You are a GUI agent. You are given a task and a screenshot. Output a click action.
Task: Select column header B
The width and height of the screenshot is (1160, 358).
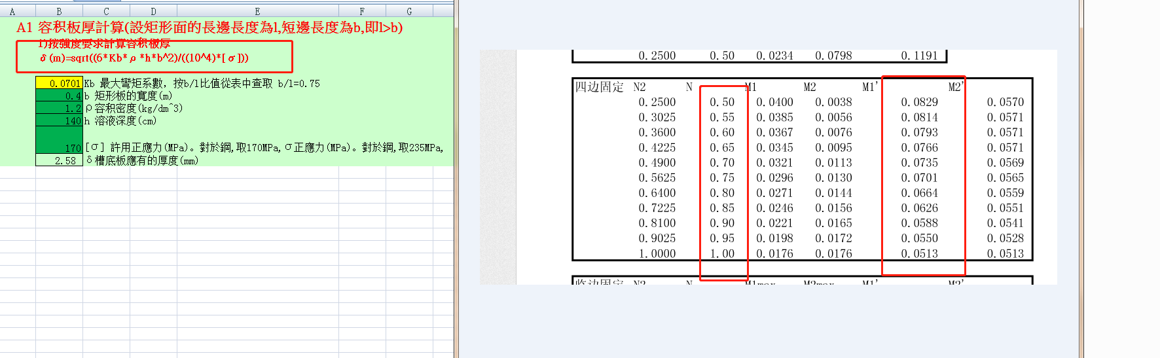[60, 11]
